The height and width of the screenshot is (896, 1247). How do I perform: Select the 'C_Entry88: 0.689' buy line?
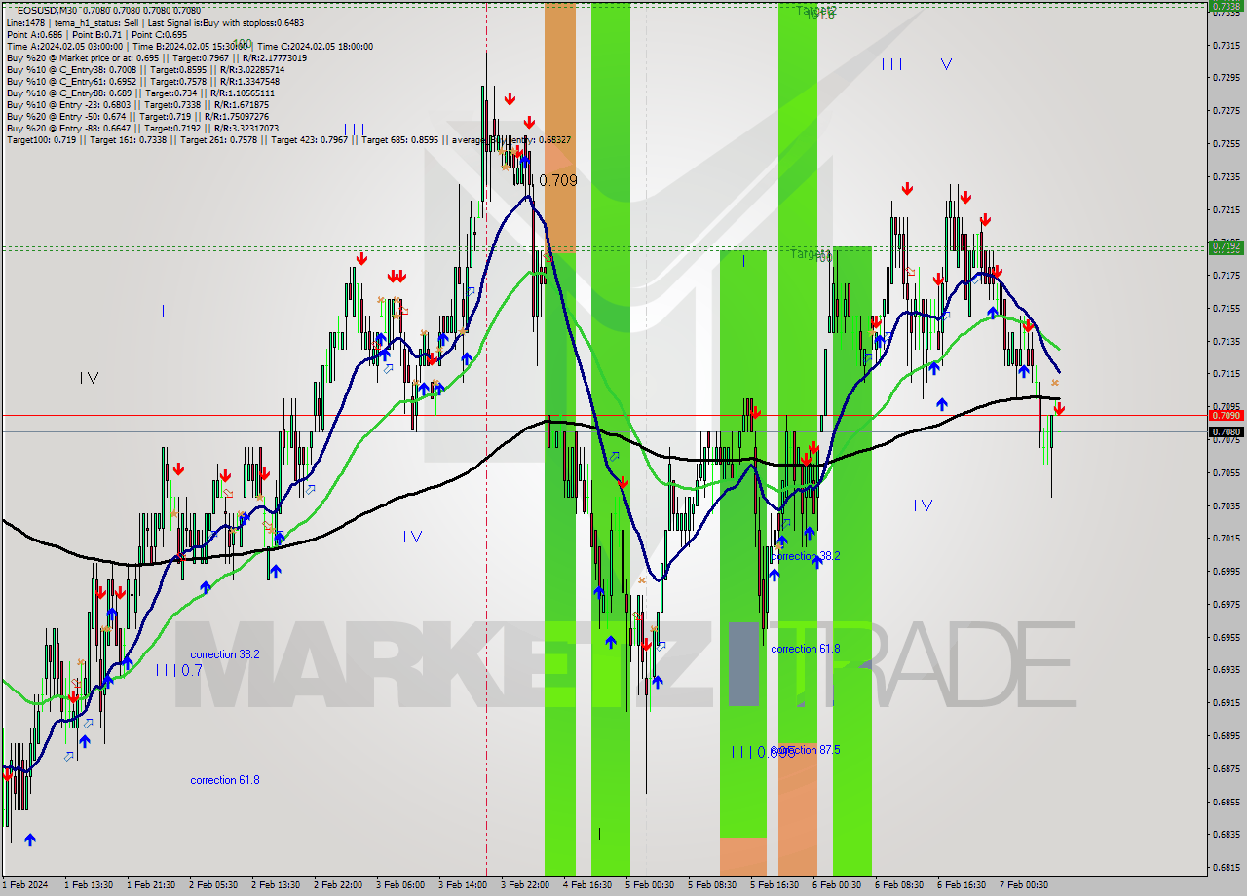click(140, 93)
